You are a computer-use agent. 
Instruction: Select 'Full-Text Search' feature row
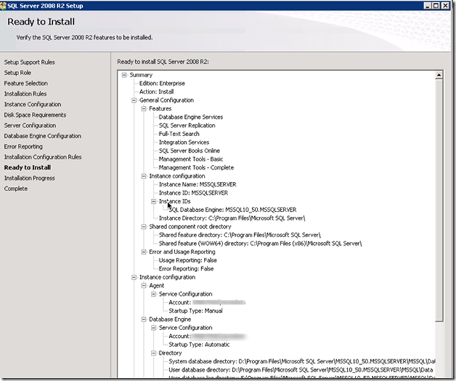179,134
